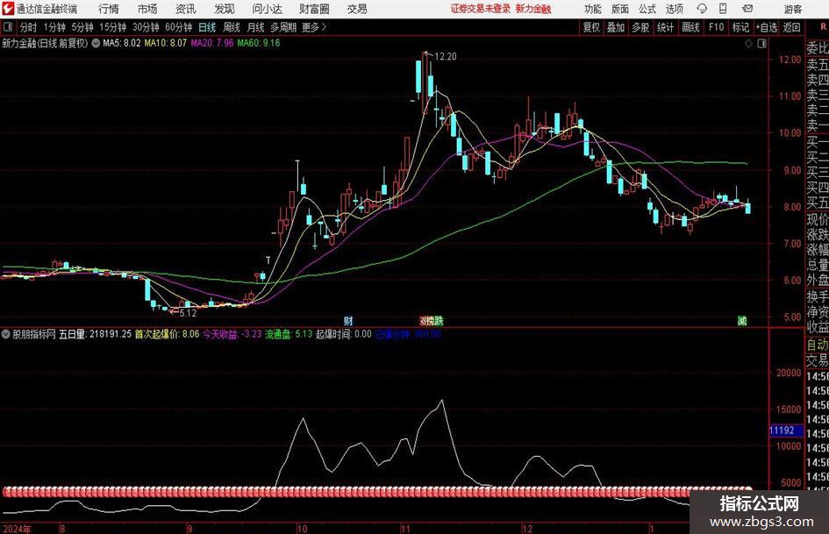Switch to the 分时 chart
Screen dimensions: 829x534
click(28, 27)
